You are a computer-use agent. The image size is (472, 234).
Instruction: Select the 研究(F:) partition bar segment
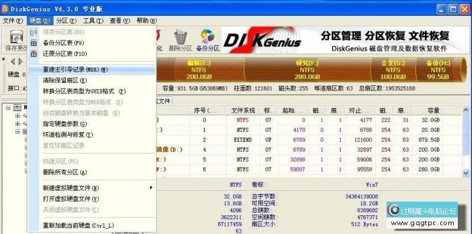[307, 70]
